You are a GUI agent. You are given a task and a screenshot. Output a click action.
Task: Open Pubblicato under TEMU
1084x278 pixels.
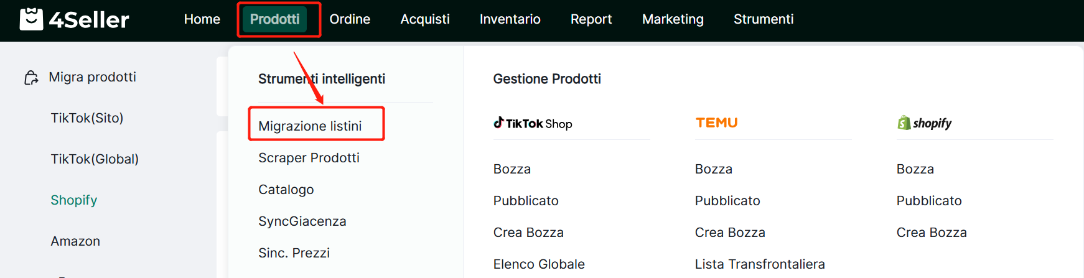pos(727,201)
